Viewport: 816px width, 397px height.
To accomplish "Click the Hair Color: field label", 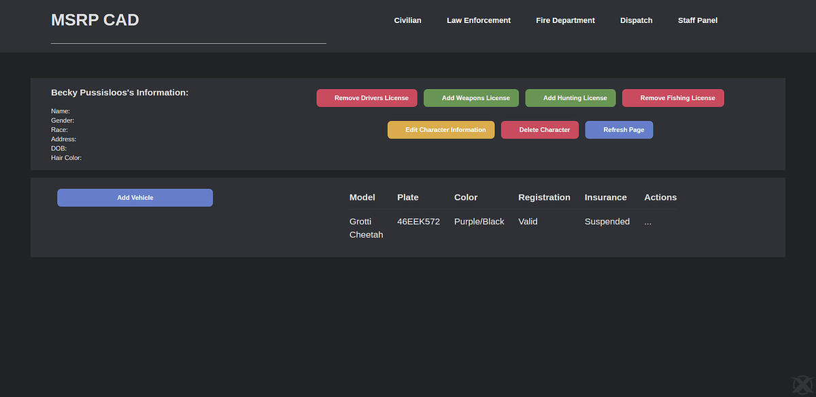I will [66, 158].
